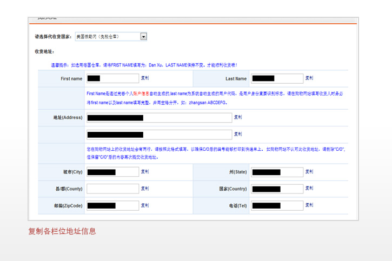Screen dimensions: 392x261
Task: Copy the 邮编(ZipCode) value
Action: click(145, 205)
